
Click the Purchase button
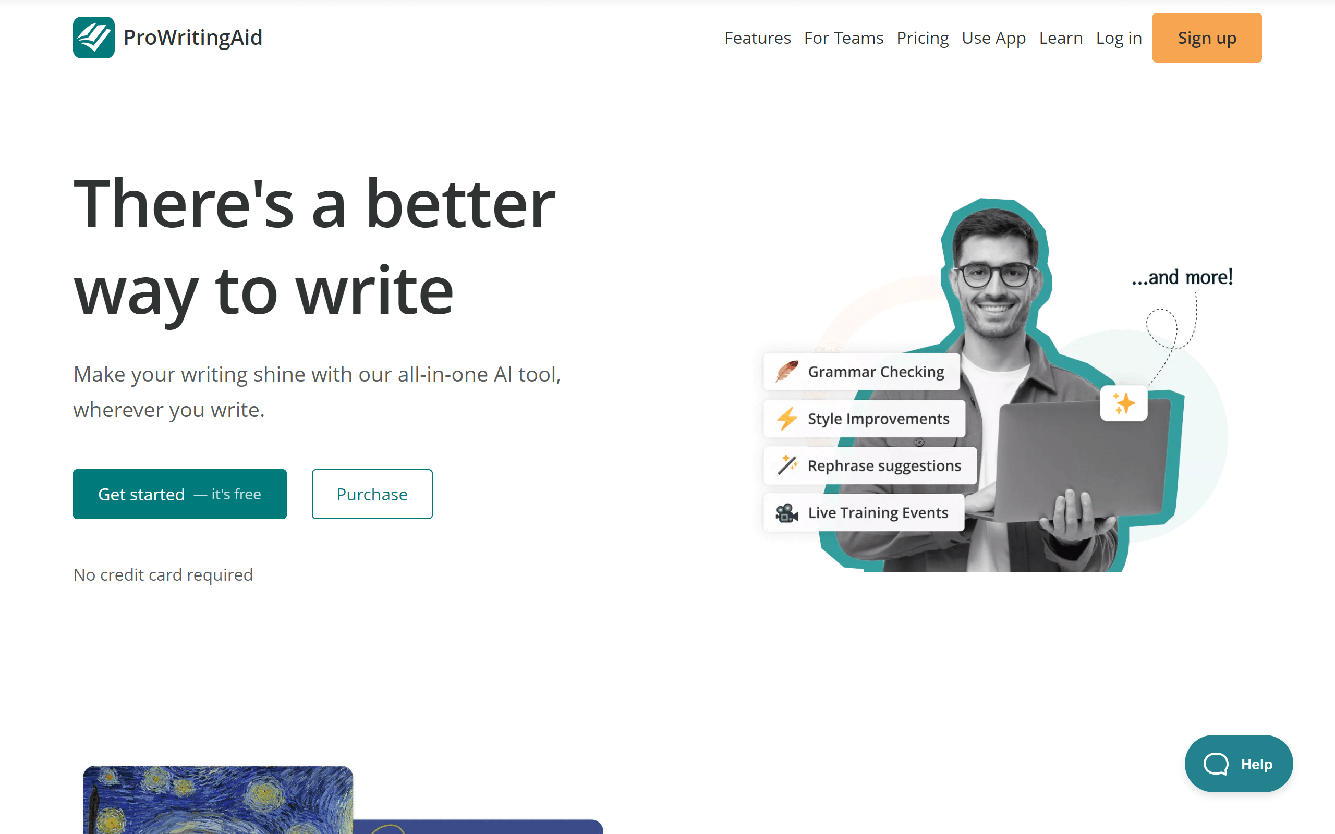372,494
